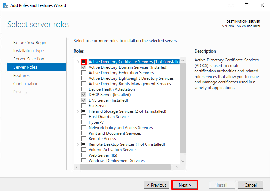Maximize the wizard window
The width and height of the screenshot is (270, 191).
(247, 5)
